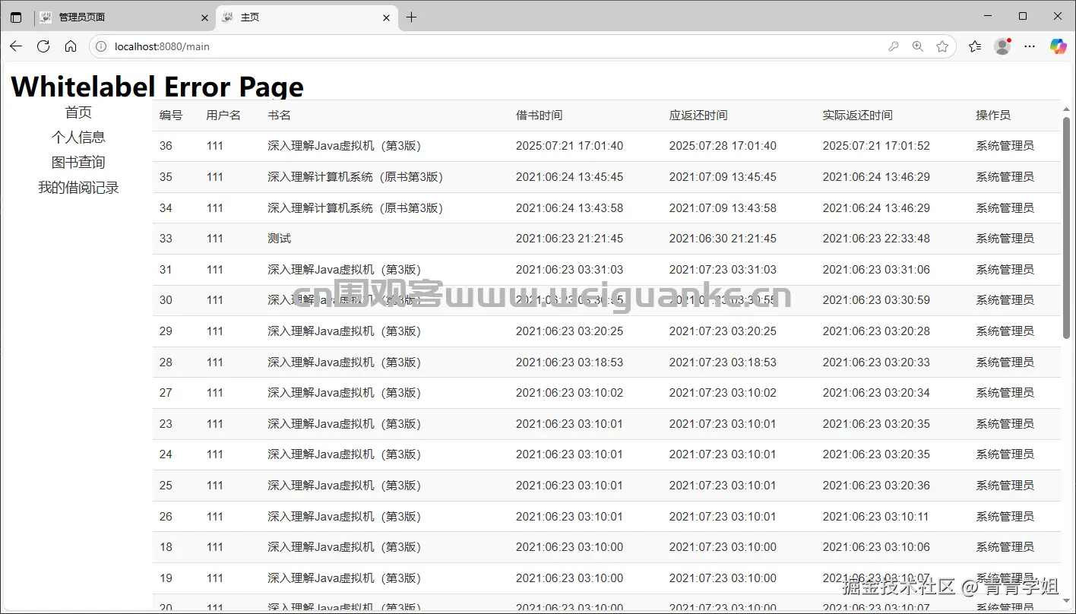Click due time 2025:07:28 17:01:40
Screen dimensions: 1076x614
[x=723, y=146]
